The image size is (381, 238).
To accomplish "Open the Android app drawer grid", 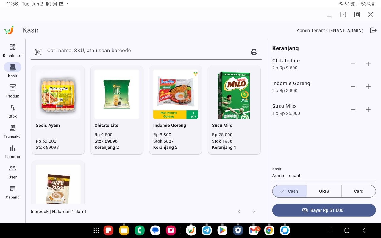I will click(96, 230).
